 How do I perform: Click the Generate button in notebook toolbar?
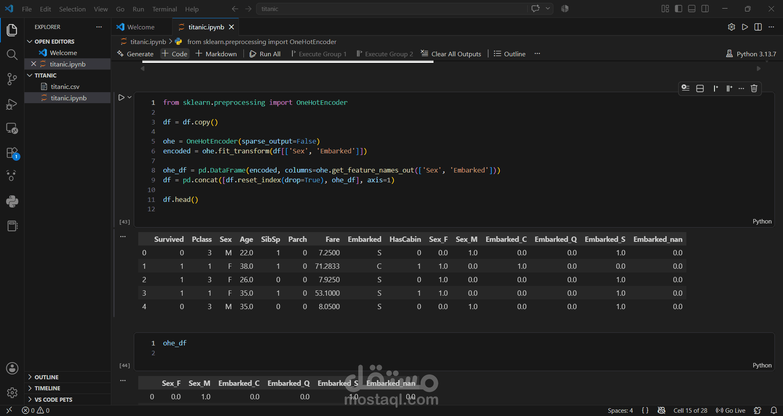tap(135, 54)
